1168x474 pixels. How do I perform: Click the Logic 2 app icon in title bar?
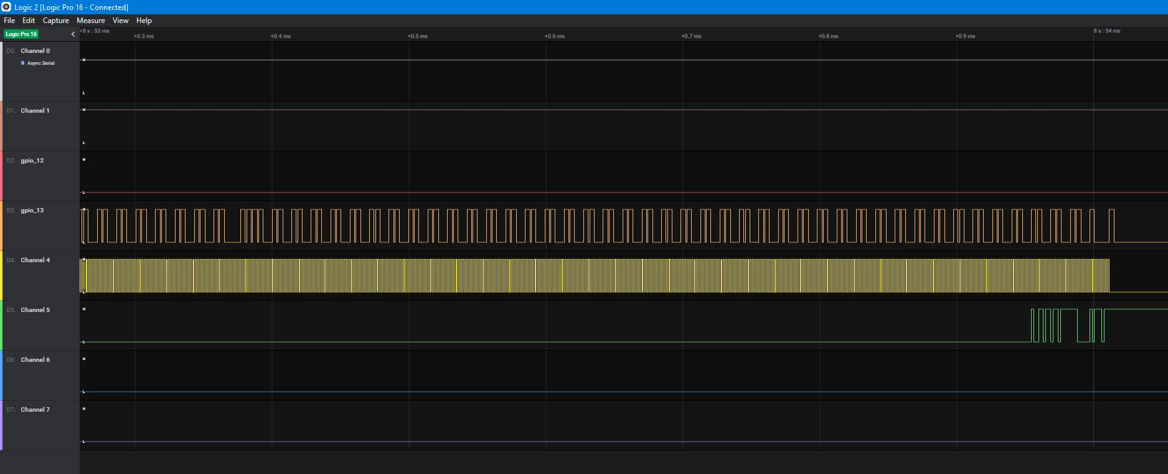(x=6, y=7)
